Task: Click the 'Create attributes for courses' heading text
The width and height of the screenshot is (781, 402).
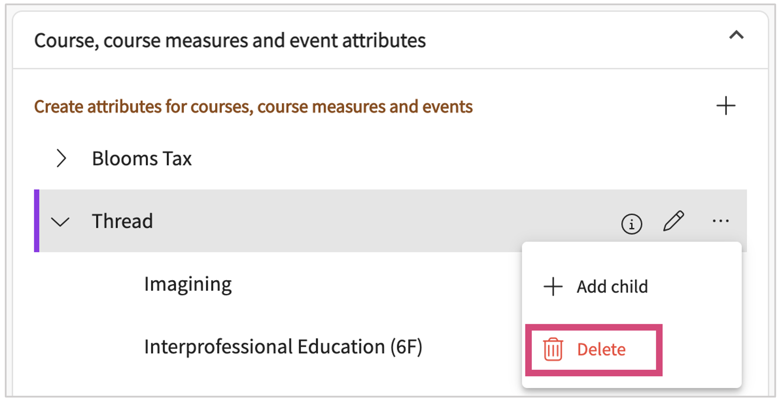Action: [x=253, y=107]
